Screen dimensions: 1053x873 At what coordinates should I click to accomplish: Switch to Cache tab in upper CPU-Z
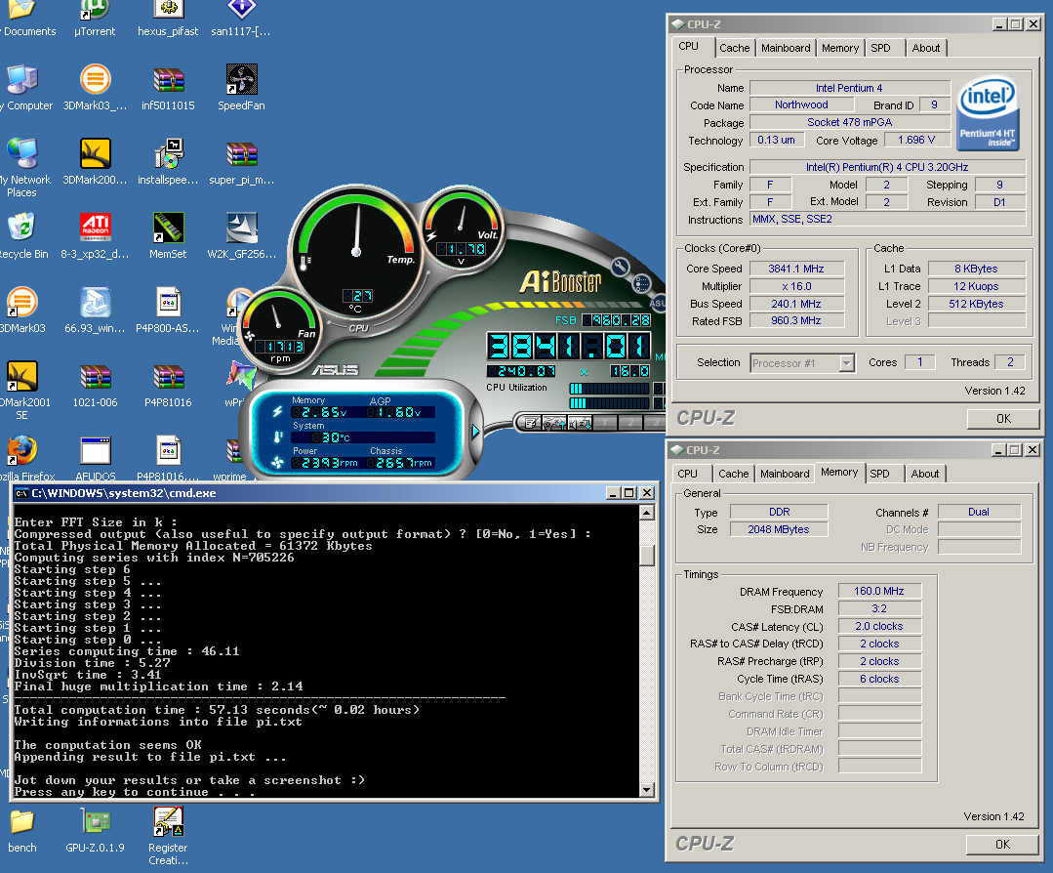(x=734, y=48)
